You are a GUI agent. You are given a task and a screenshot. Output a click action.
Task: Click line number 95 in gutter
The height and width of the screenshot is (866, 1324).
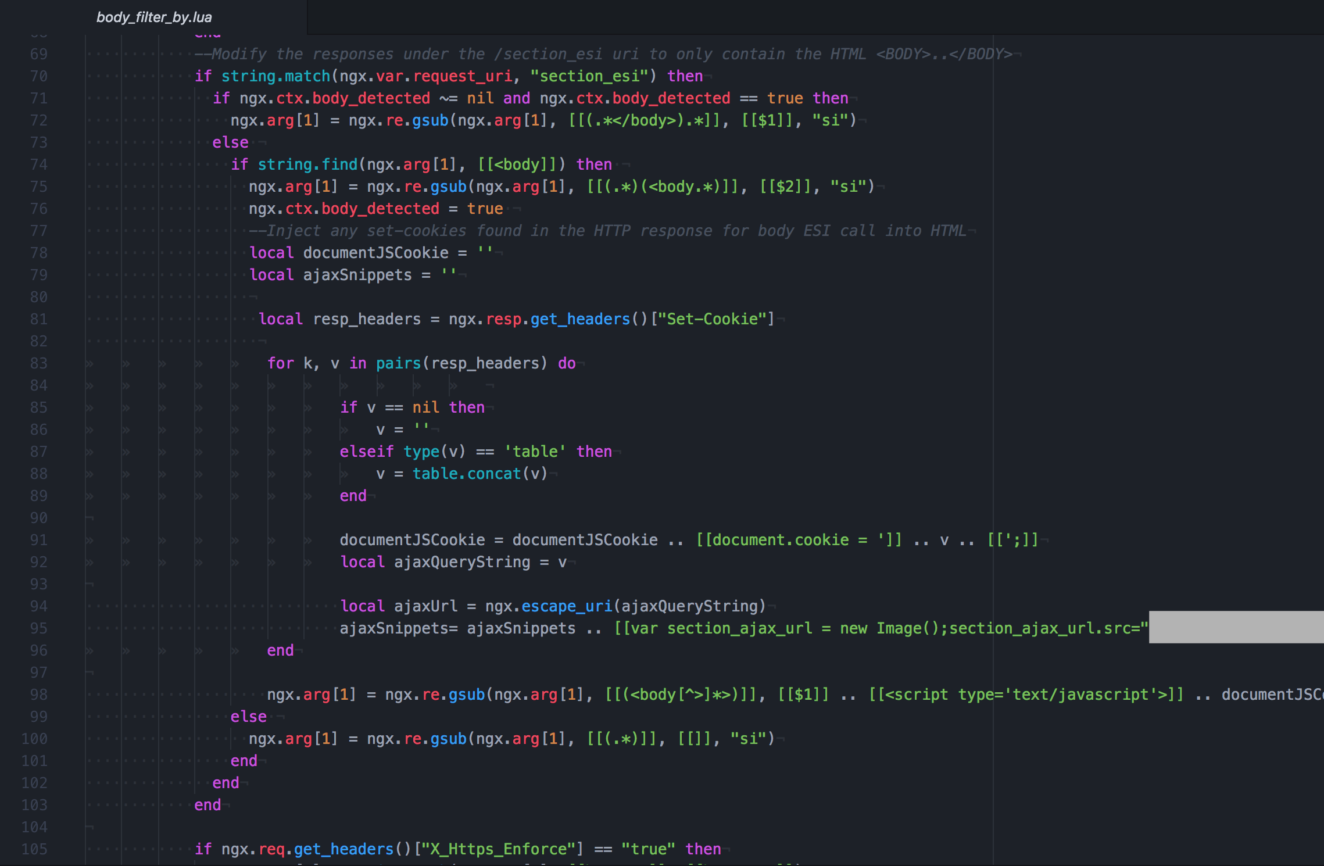[39, 628]
